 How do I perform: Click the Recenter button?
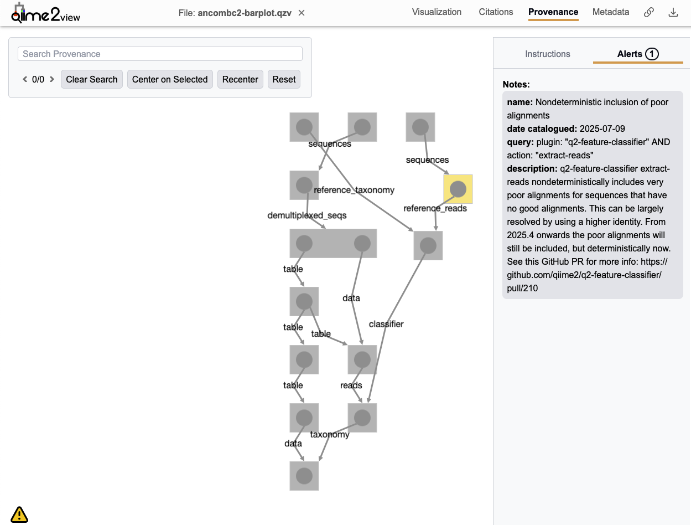(x=240, y=79)
